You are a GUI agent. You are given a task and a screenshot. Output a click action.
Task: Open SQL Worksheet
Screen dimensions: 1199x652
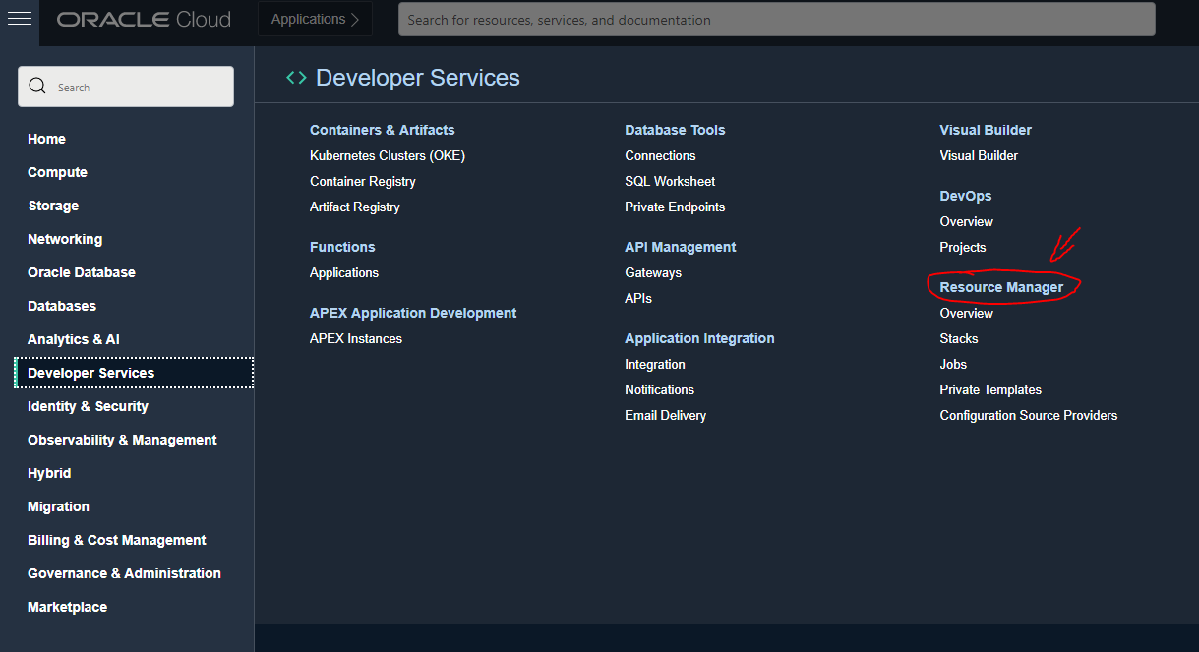coord(670,181)
